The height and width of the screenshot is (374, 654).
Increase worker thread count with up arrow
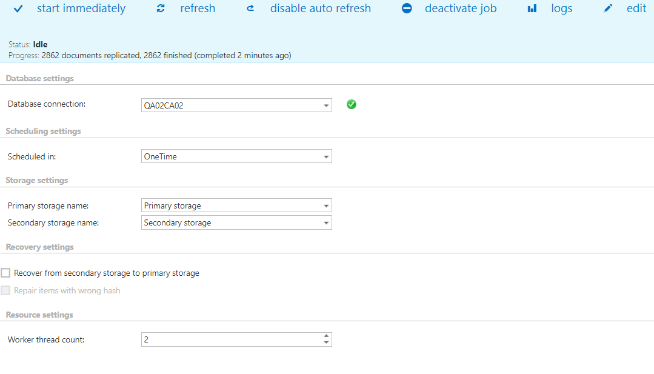pyautogui.click(x=326, y=336)
